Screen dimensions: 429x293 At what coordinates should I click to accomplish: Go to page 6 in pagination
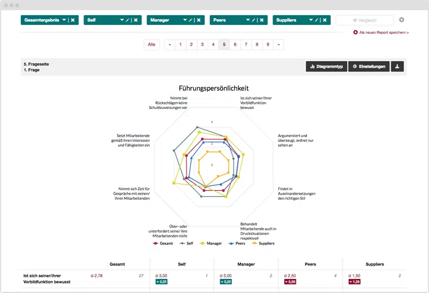235,44
